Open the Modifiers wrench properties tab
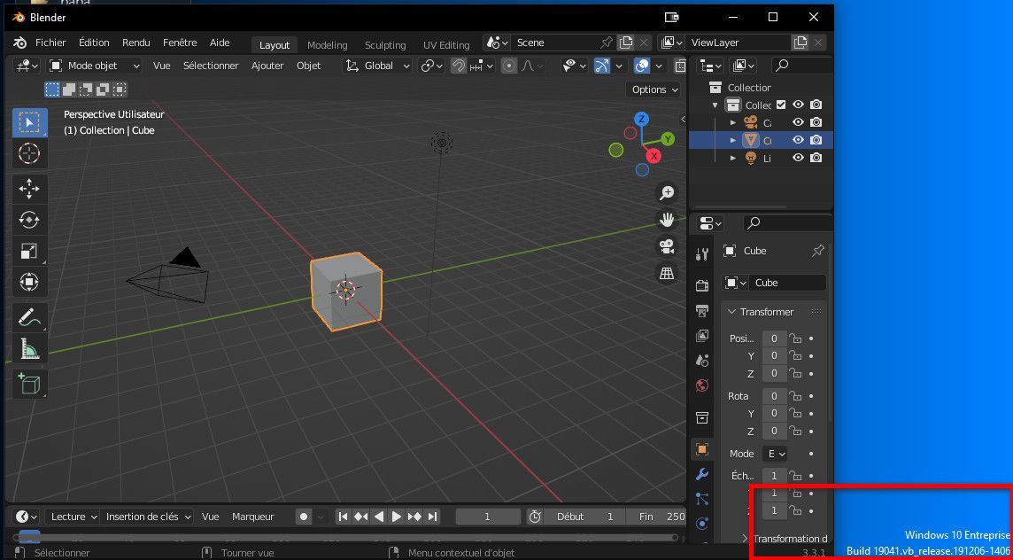This screenshot has width=1013, height=560. point(702,474)
